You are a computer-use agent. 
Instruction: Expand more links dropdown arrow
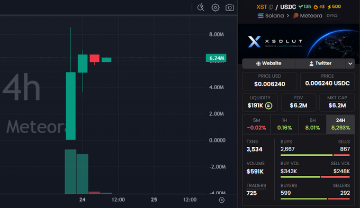tap(350, 63)
